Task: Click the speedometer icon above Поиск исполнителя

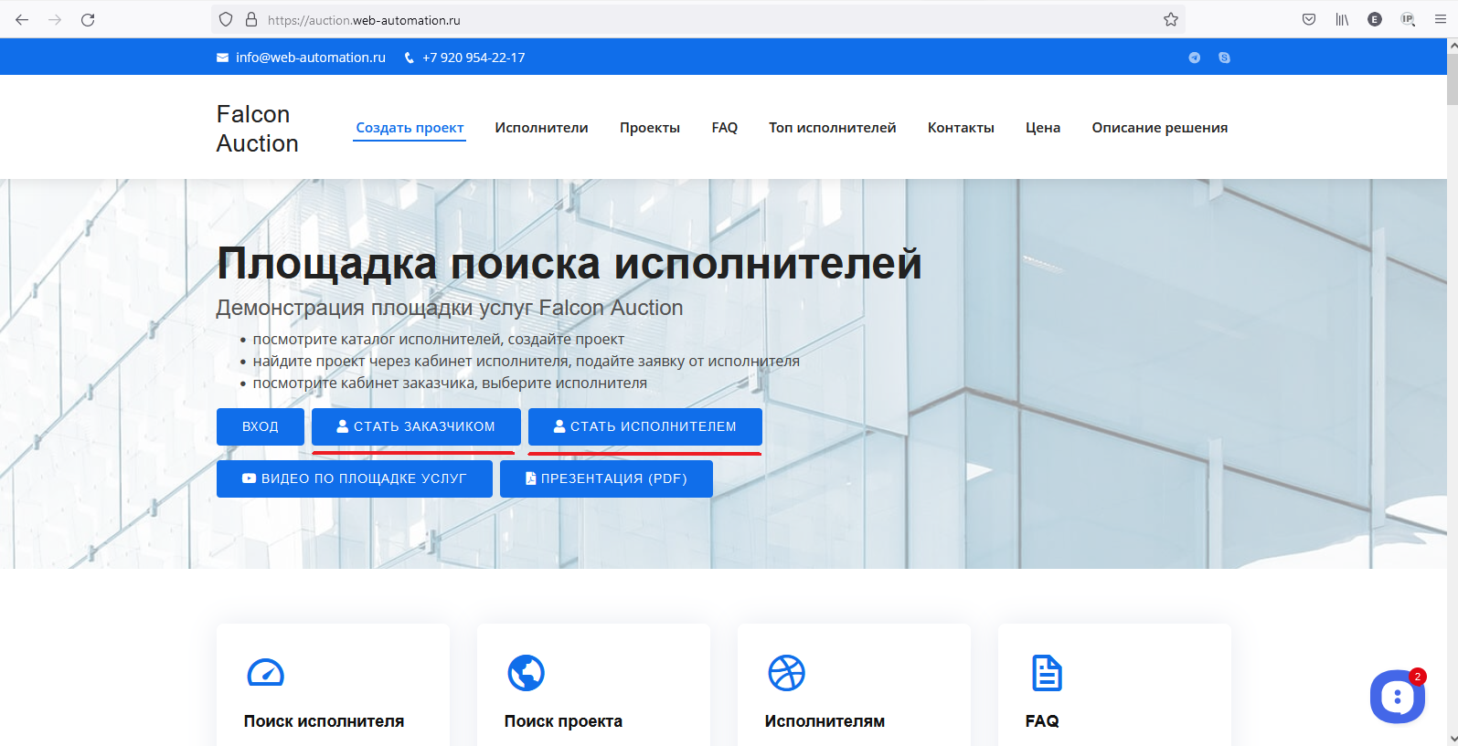Action: pyautogui.click(x=266, y=673)
